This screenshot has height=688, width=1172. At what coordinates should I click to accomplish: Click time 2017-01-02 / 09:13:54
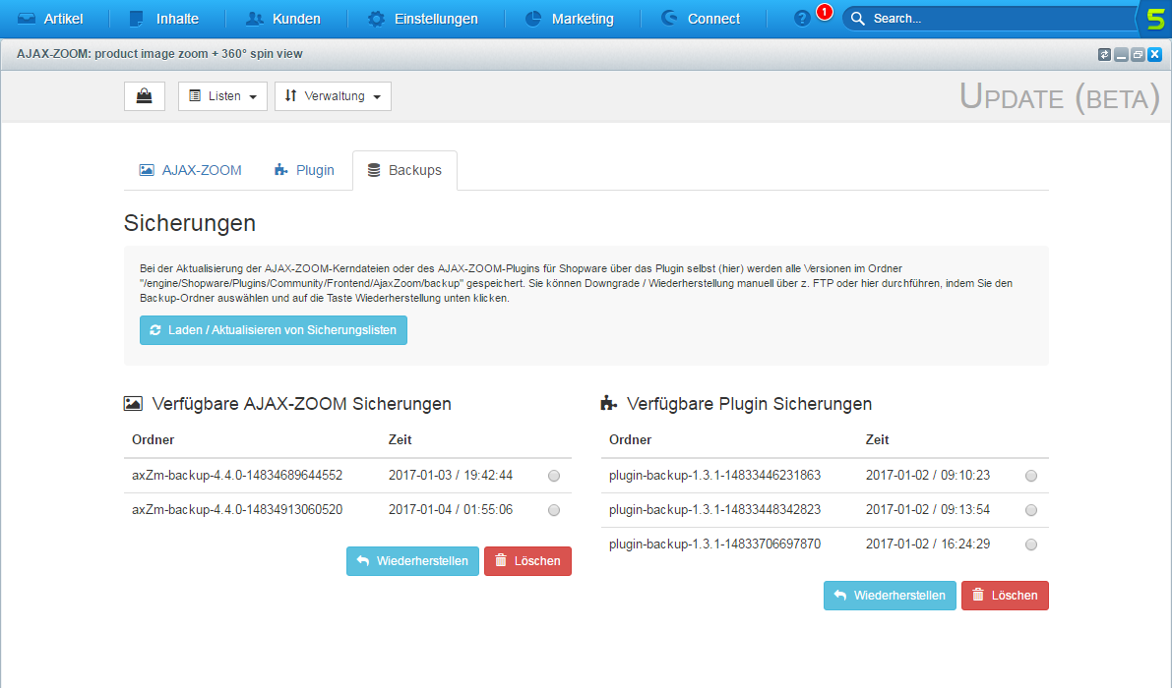coord(928,510)
